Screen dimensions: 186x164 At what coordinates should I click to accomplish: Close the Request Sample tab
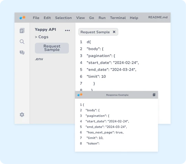click(114, 32)
